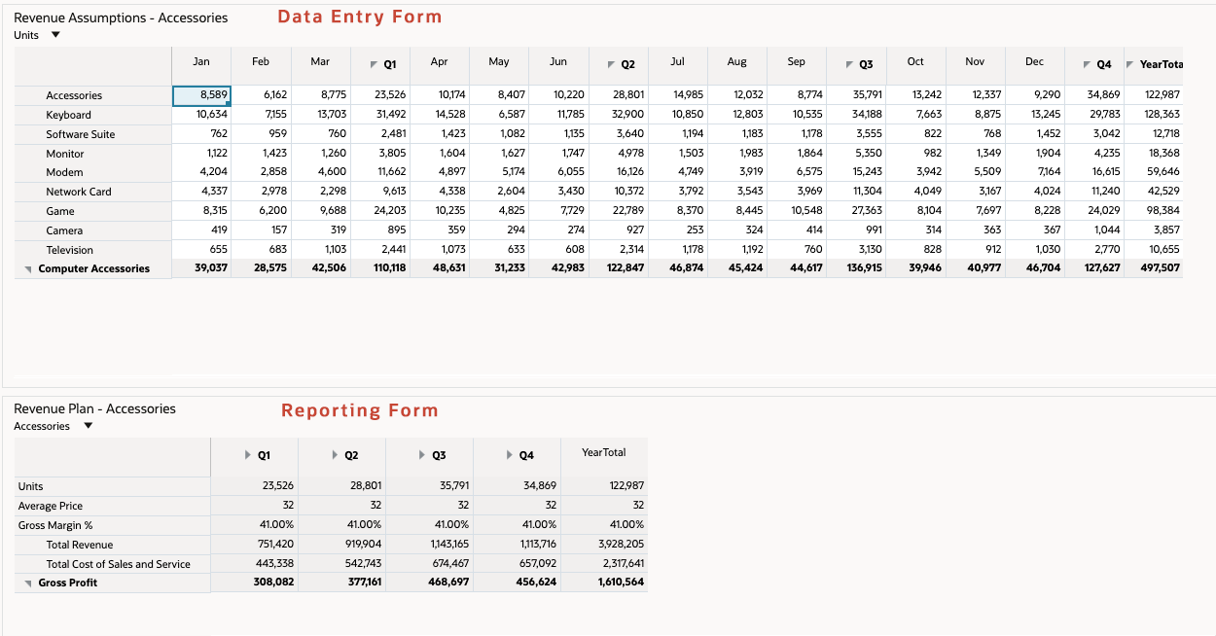The image size is (1216, 636).
Task: Select the Camera row header
Action: tap(93, 230)
